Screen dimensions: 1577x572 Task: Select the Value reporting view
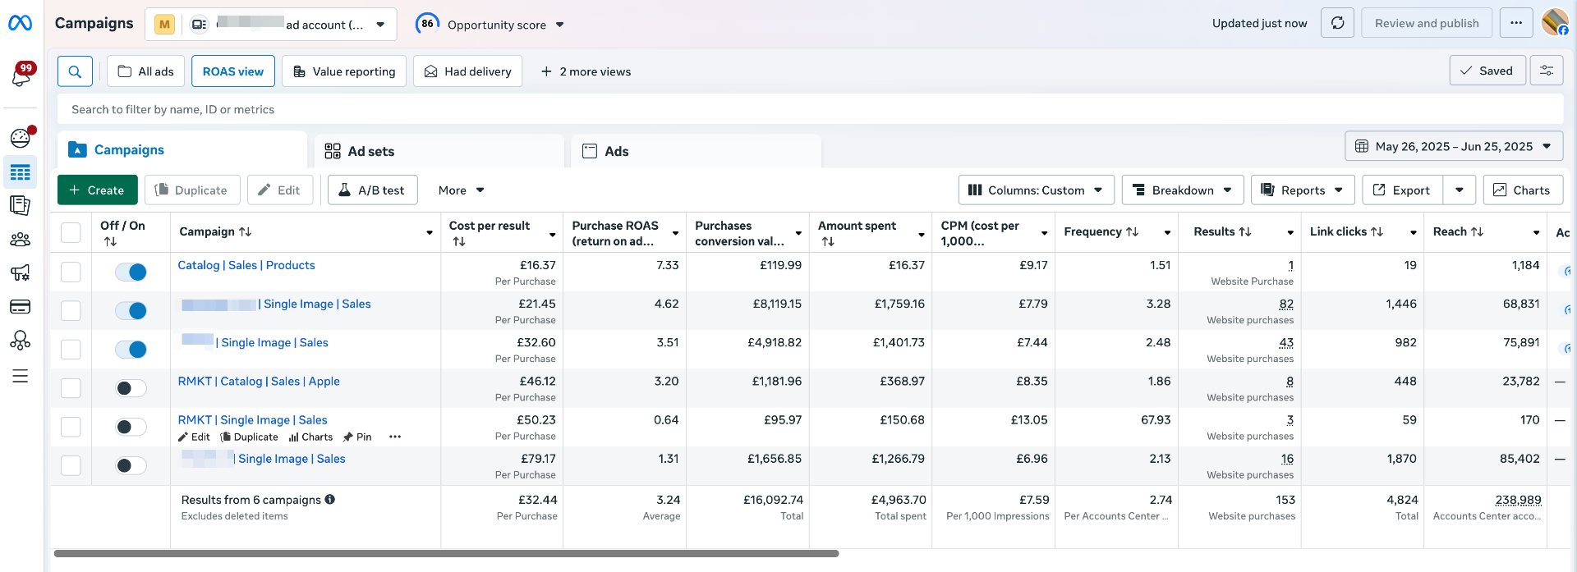click(344, 71)
